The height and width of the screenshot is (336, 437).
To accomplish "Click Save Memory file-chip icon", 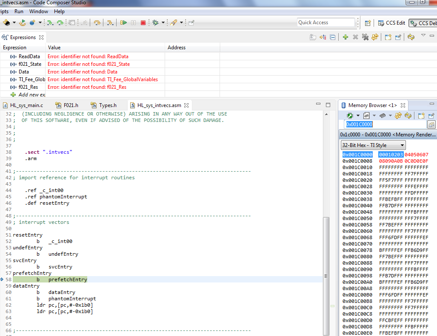I will click(366, 116).
